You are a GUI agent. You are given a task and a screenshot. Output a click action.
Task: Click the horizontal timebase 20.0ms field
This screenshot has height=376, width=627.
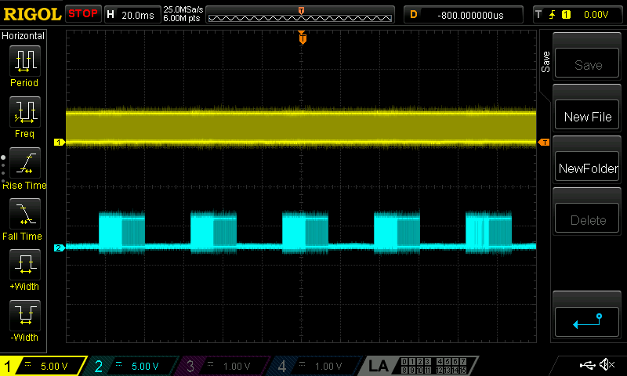132,15
